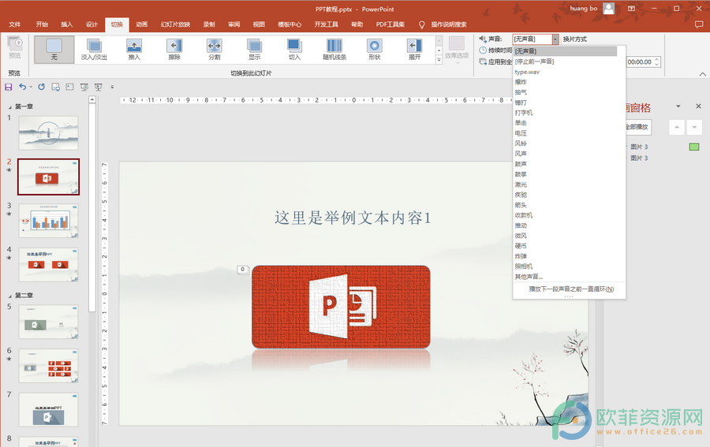Choose [无声音] in sound list
This screenshot has width=710, height=447.
point(565,51)
